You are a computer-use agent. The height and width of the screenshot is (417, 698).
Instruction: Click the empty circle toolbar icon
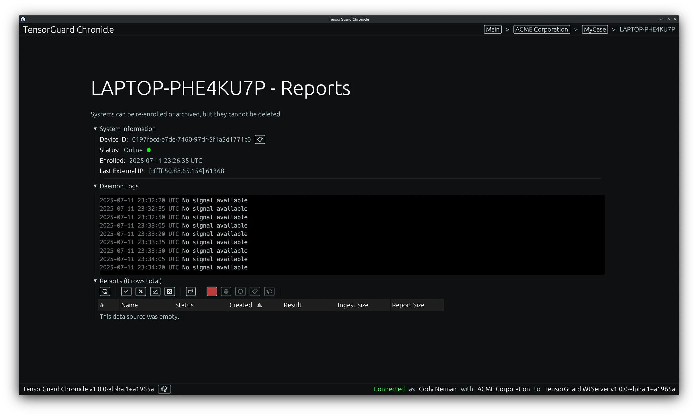click(x=240, y=291)
